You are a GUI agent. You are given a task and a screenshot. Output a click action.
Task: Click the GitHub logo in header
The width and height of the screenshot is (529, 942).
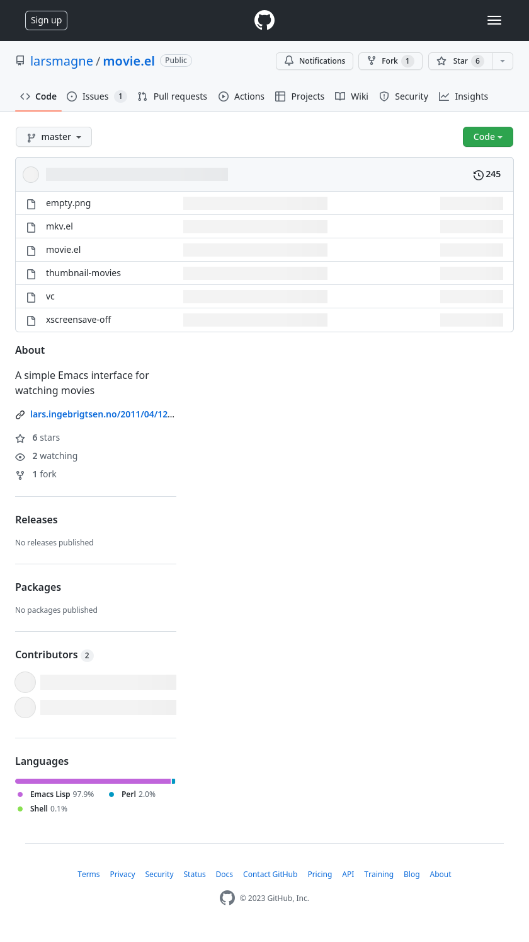point(264,20)
